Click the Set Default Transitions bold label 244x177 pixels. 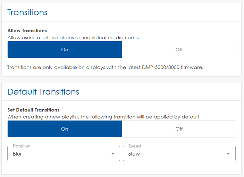(33, 110)
